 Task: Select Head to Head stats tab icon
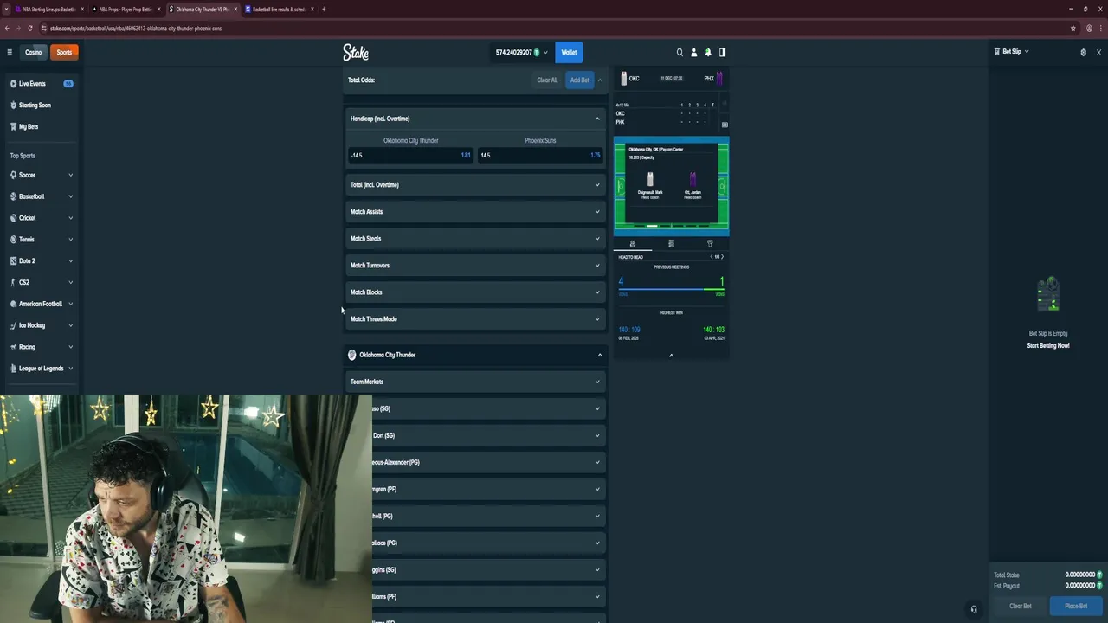point(633,243)
